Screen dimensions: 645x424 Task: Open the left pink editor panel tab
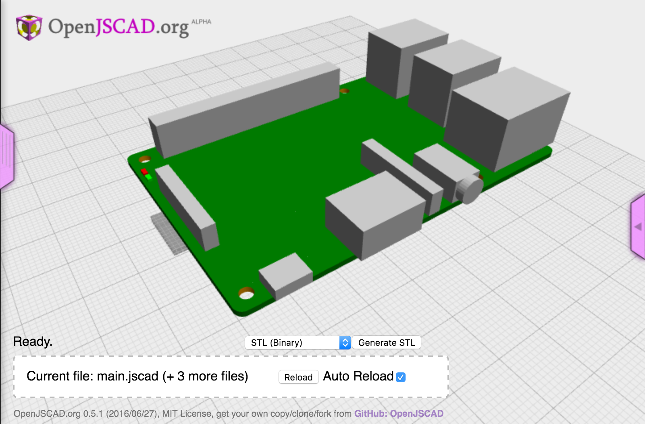tap(7, 157)
